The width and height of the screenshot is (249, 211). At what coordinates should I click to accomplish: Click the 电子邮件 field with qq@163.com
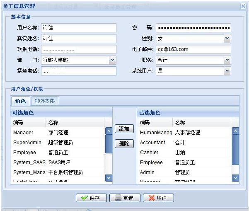(193, 49)
